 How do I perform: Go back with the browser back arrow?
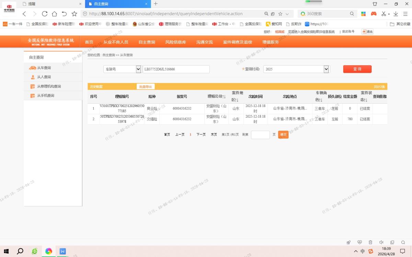[x=24, y=14]
